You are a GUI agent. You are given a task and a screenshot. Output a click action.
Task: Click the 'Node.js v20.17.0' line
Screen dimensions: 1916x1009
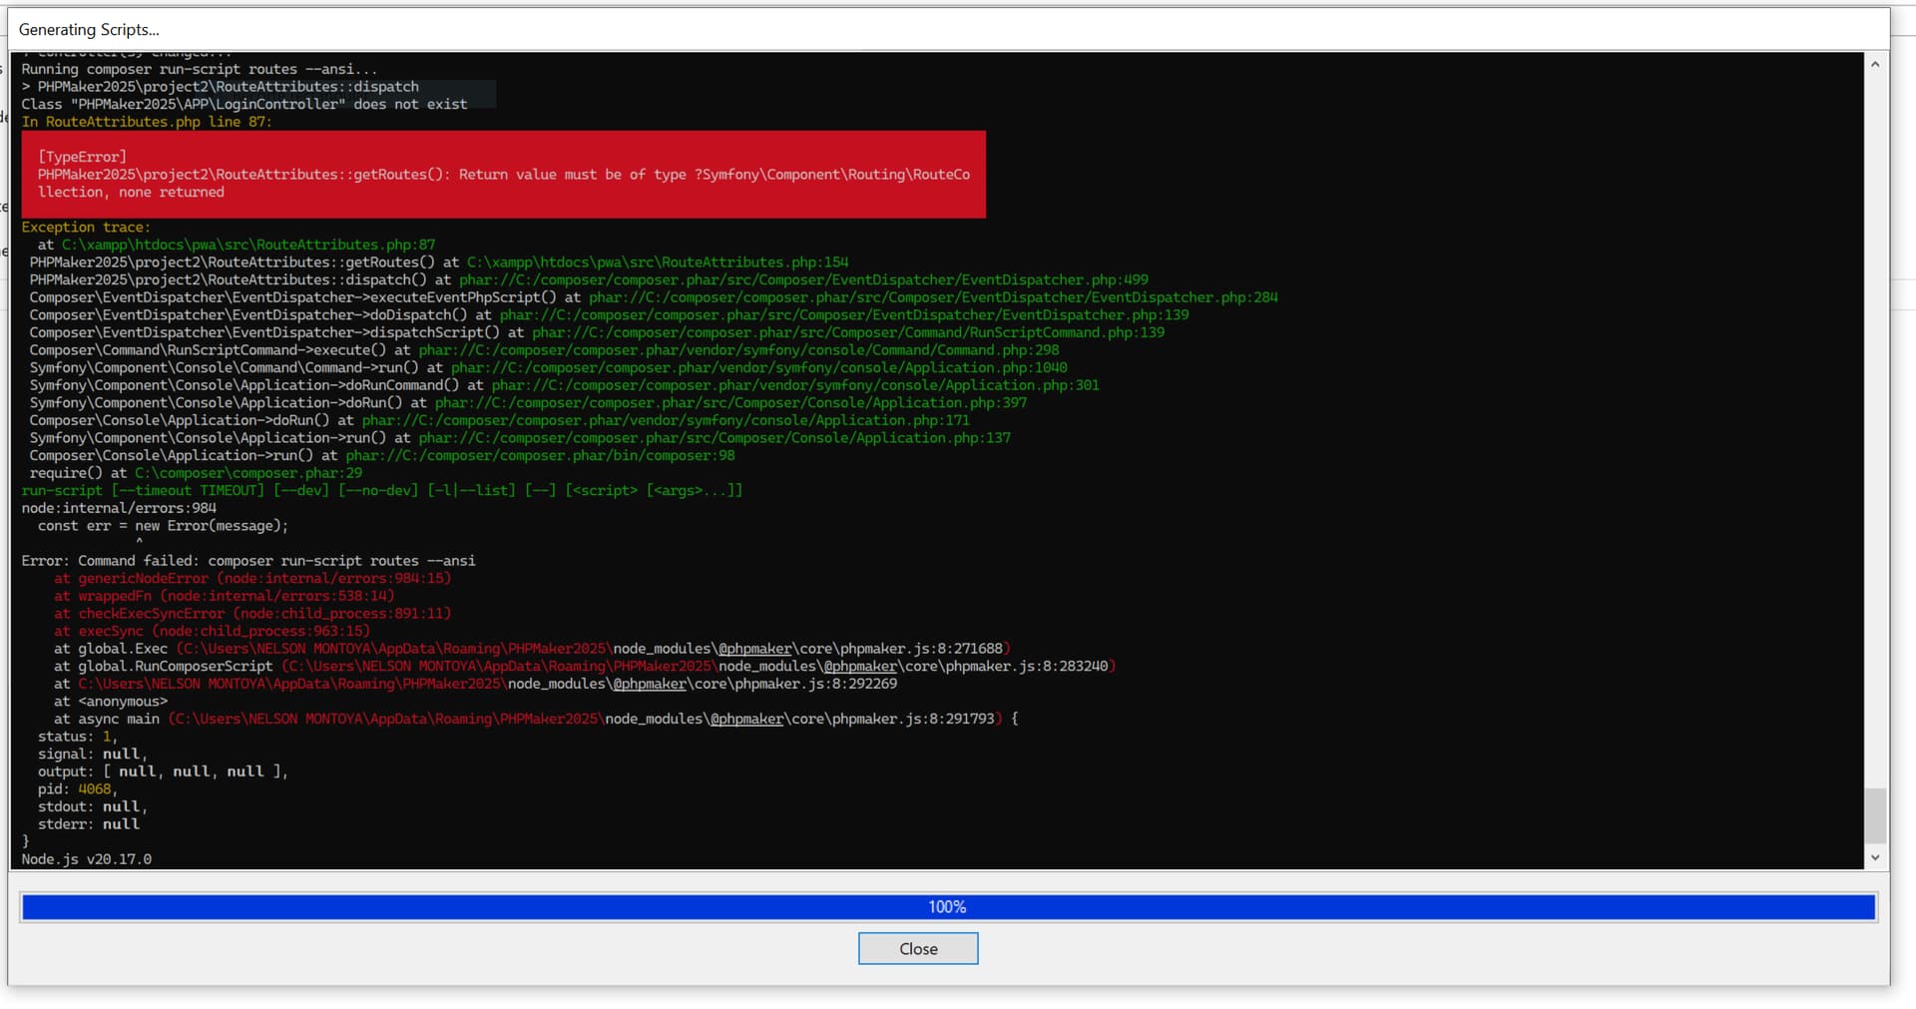[87, 859]
